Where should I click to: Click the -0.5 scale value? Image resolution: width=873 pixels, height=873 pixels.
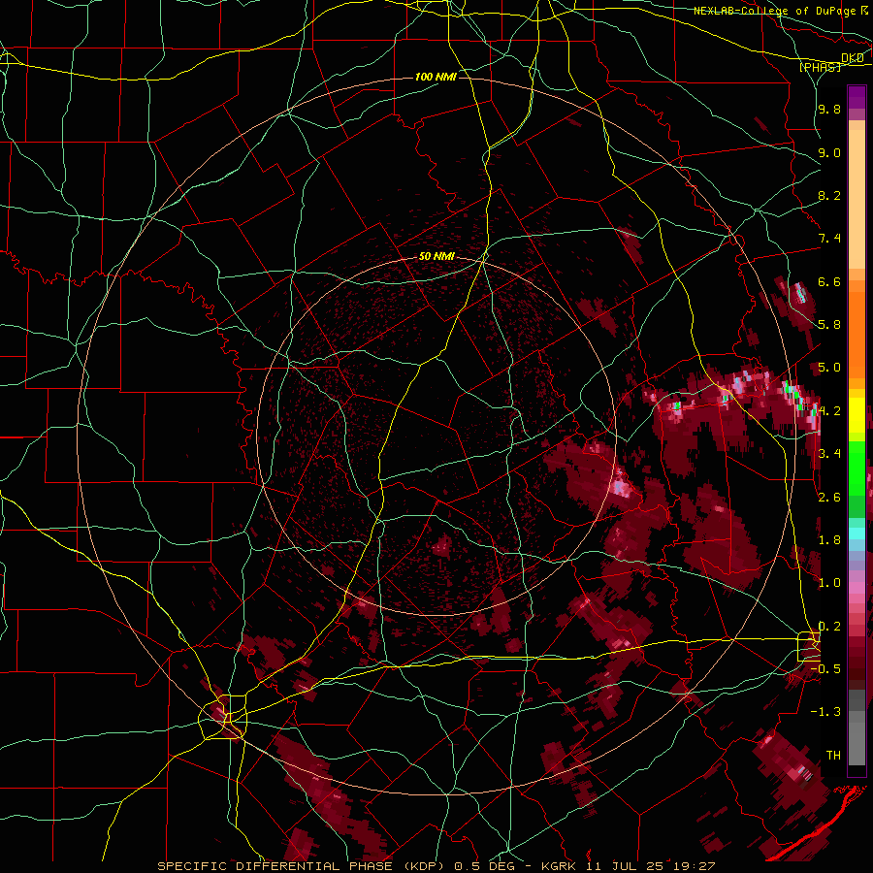825,668
